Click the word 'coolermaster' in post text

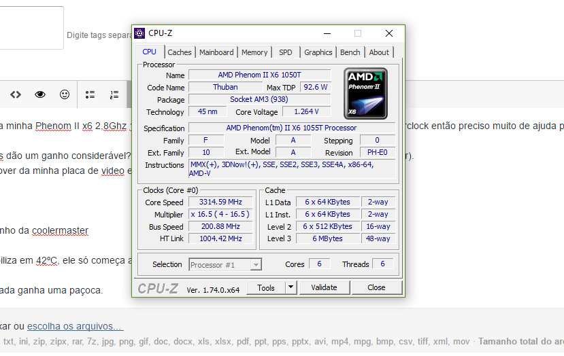60,230
